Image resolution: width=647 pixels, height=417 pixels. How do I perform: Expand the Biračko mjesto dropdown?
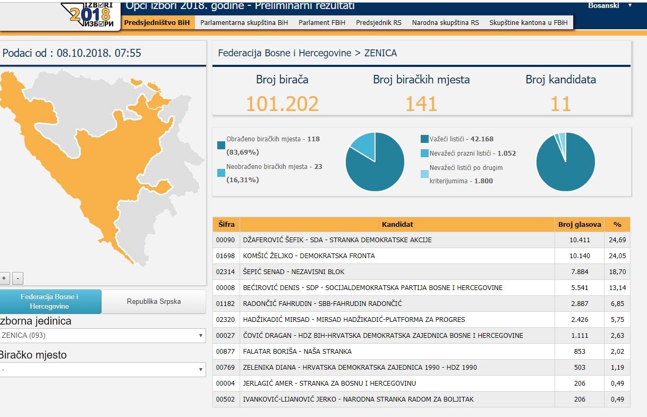click(x=102, y=370)
